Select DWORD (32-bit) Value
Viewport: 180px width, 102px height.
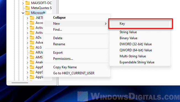point(136,44)
